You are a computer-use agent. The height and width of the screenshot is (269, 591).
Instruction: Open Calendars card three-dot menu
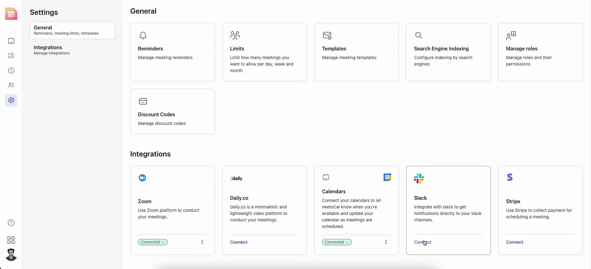click(386, 242)
